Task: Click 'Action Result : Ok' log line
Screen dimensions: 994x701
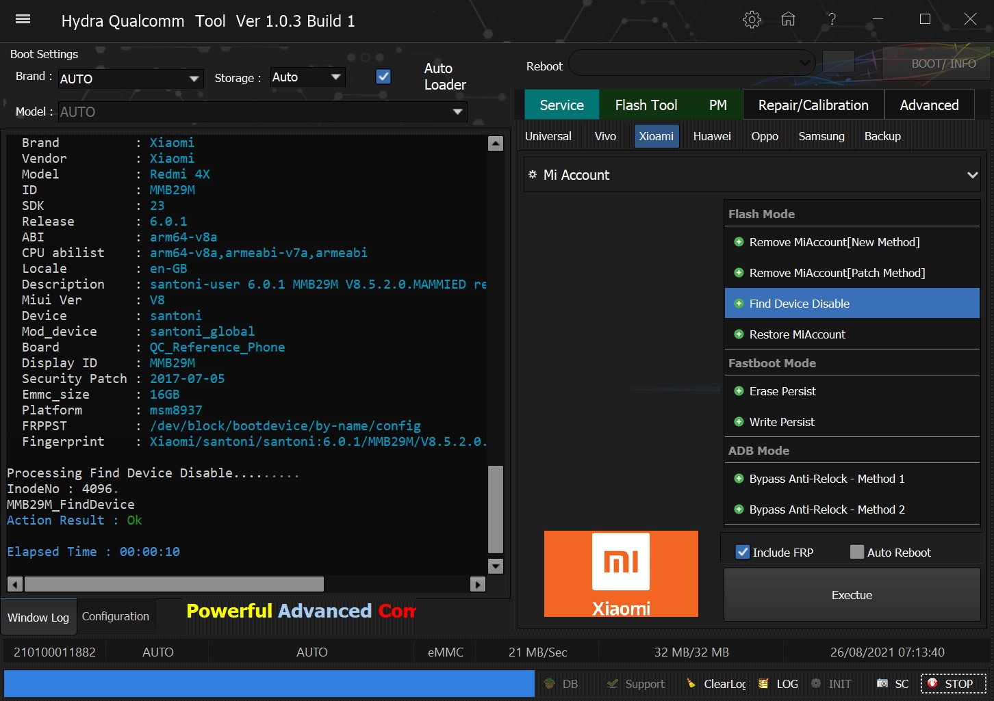Action: 75,520
